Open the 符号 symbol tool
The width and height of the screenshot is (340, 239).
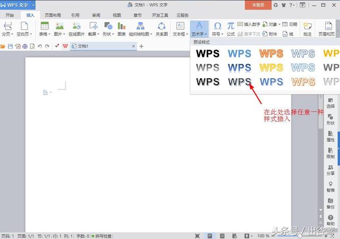tap(217, 29)
